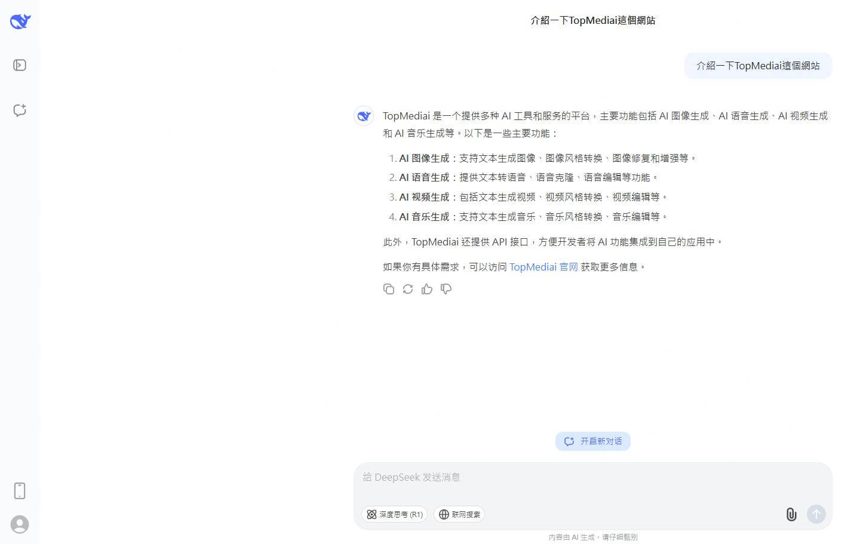This screenshot has height=544, width=863.
Task: Regenerate the assistant response
Action: click(x=408, y=289)
